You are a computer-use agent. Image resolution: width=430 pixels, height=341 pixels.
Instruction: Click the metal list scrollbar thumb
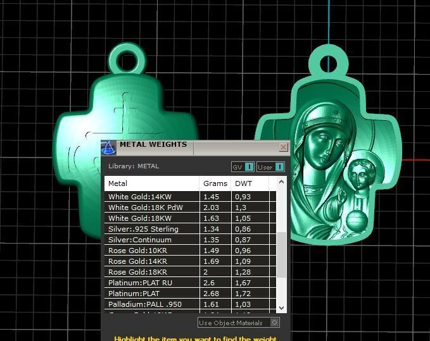(x=281, y=255)
